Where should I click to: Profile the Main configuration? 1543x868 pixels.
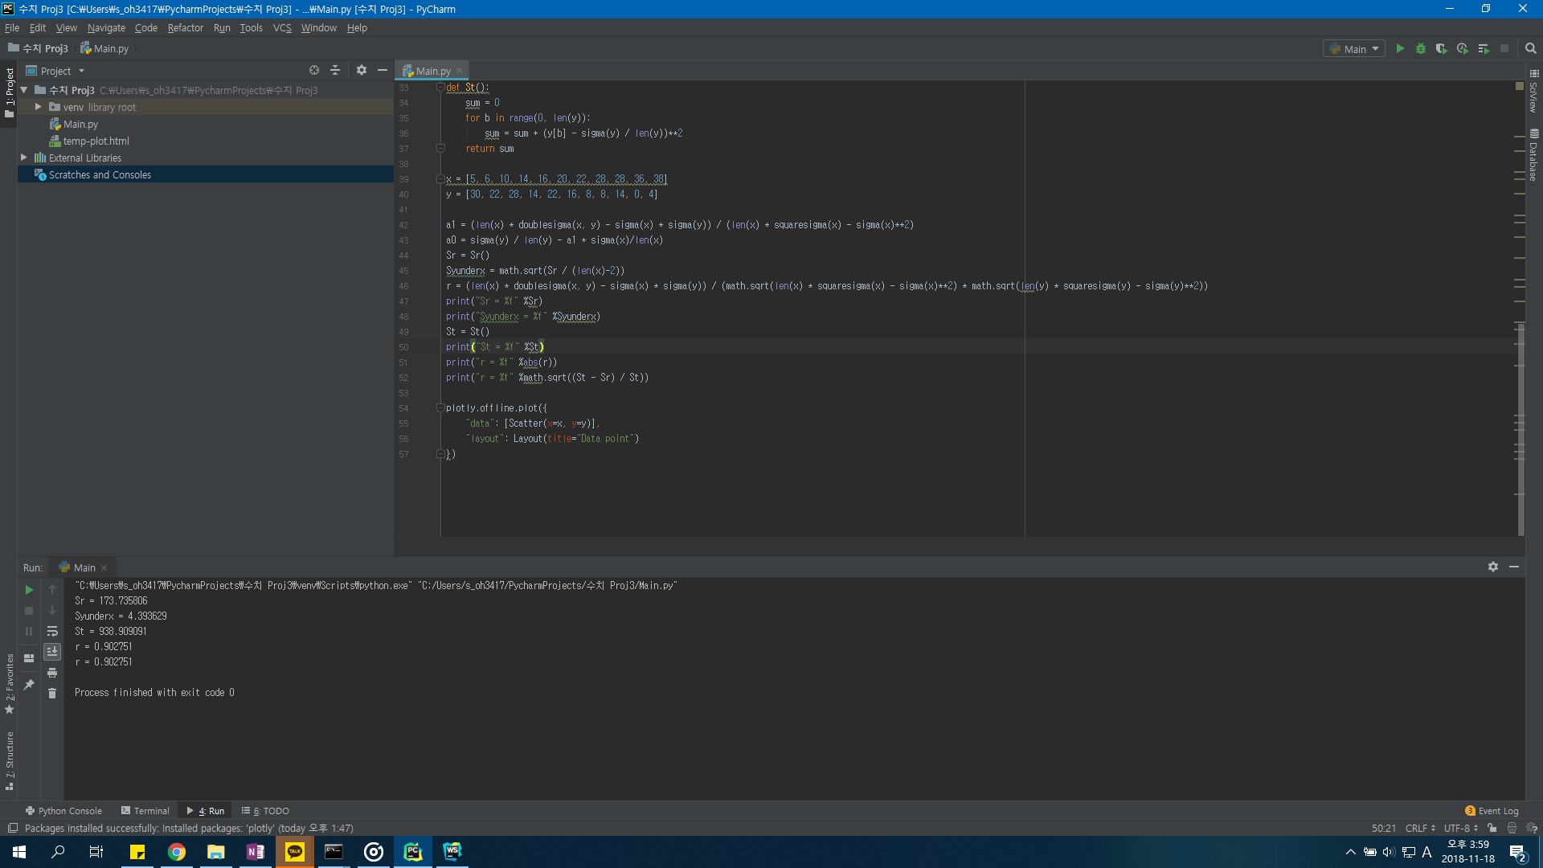point(1463,49)
